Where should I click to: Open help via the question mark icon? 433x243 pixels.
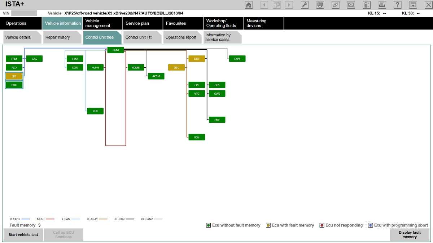398,5
